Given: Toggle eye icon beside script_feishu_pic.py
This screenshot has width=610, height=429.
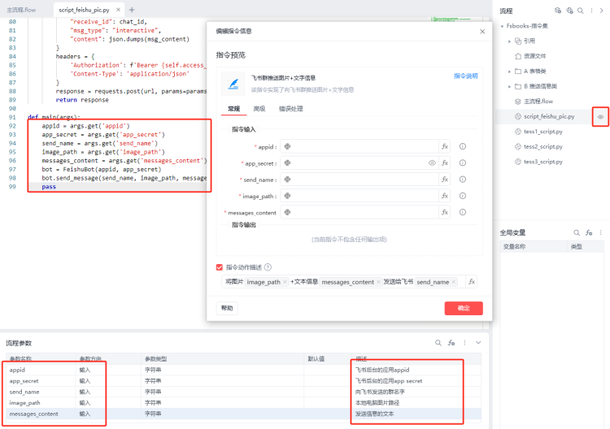Looking at the screenshot, I should coord(600,116).
